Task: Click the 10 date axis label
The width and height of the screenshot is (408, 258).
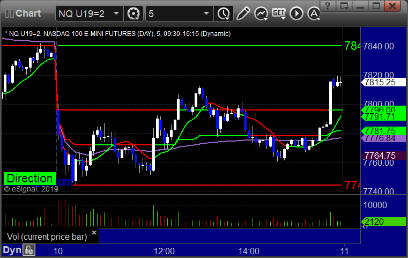Action: click(x=58, y=251)
